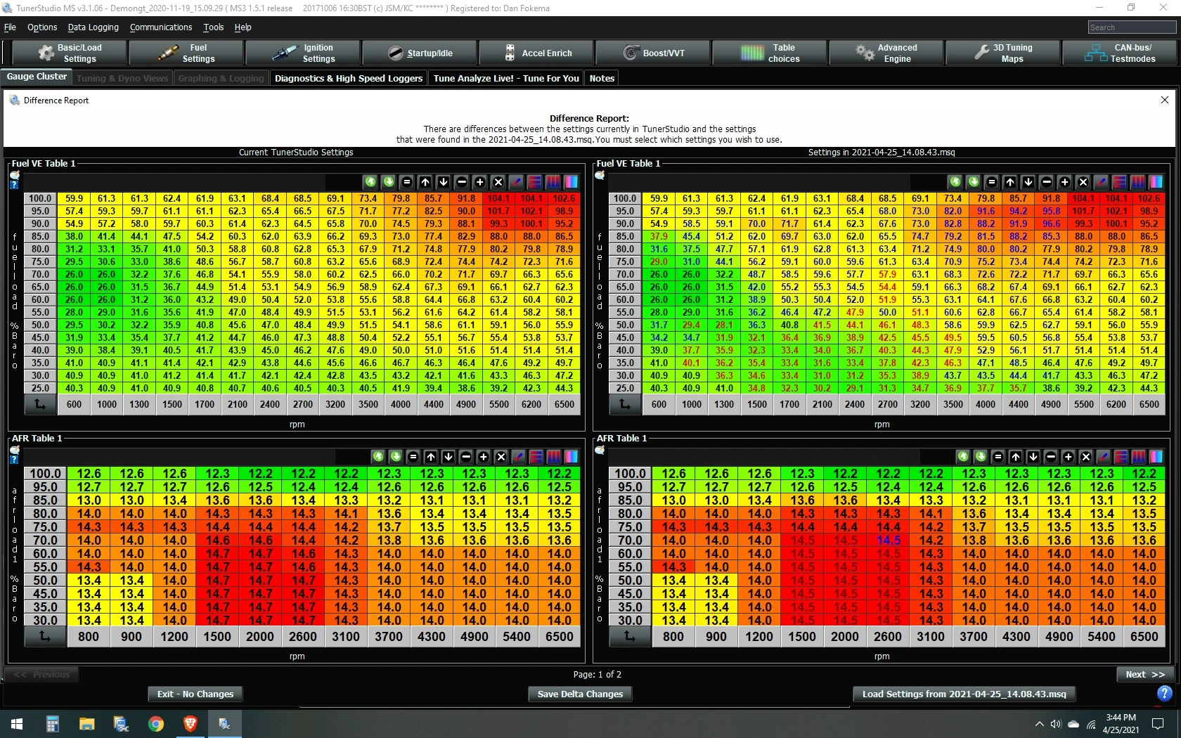
Task: Select the Gauge Cluster tab
Action: [x=37, y=77]
